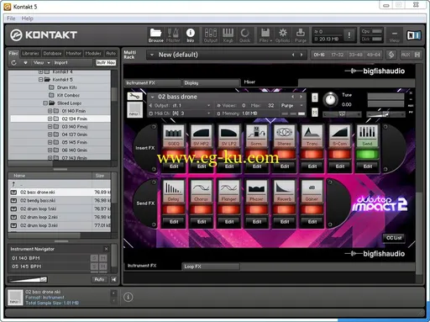Click the panic exclamation mark button
The image size is (430, 322).
coord(349,35)
